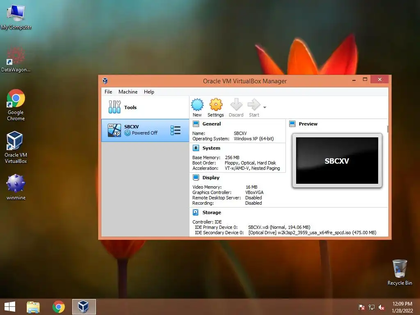
Task: Select the Tools item in sidebar
Action: (145, 107)
